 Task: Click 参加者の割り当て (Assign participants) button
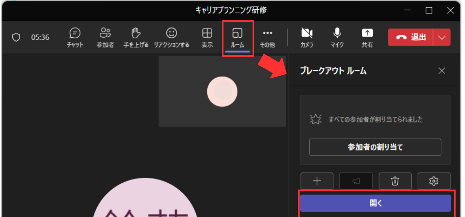click(375, 147)
